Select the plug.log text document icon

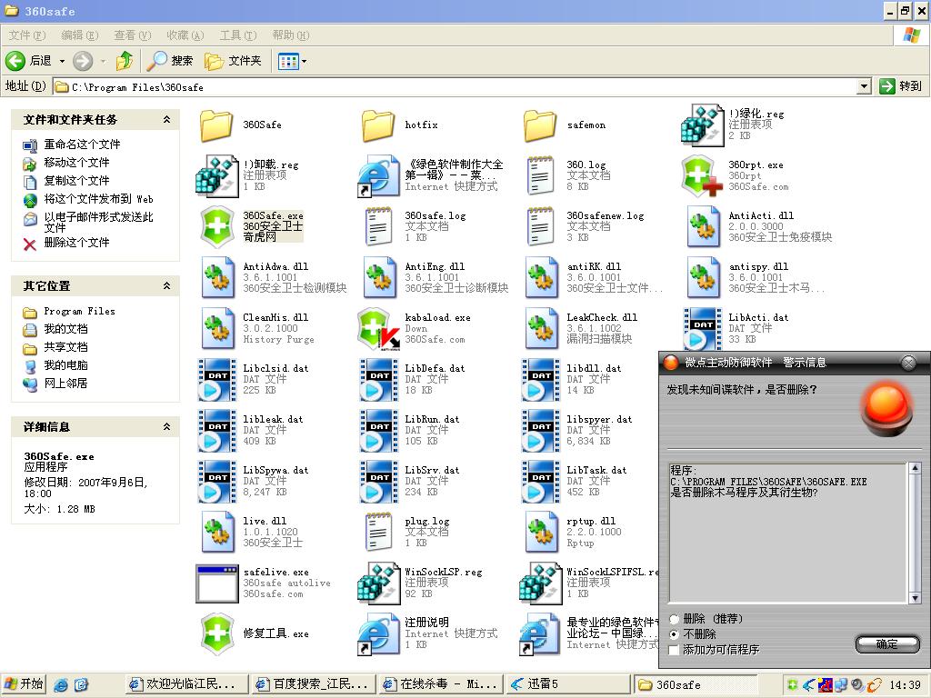click(379, 533)
